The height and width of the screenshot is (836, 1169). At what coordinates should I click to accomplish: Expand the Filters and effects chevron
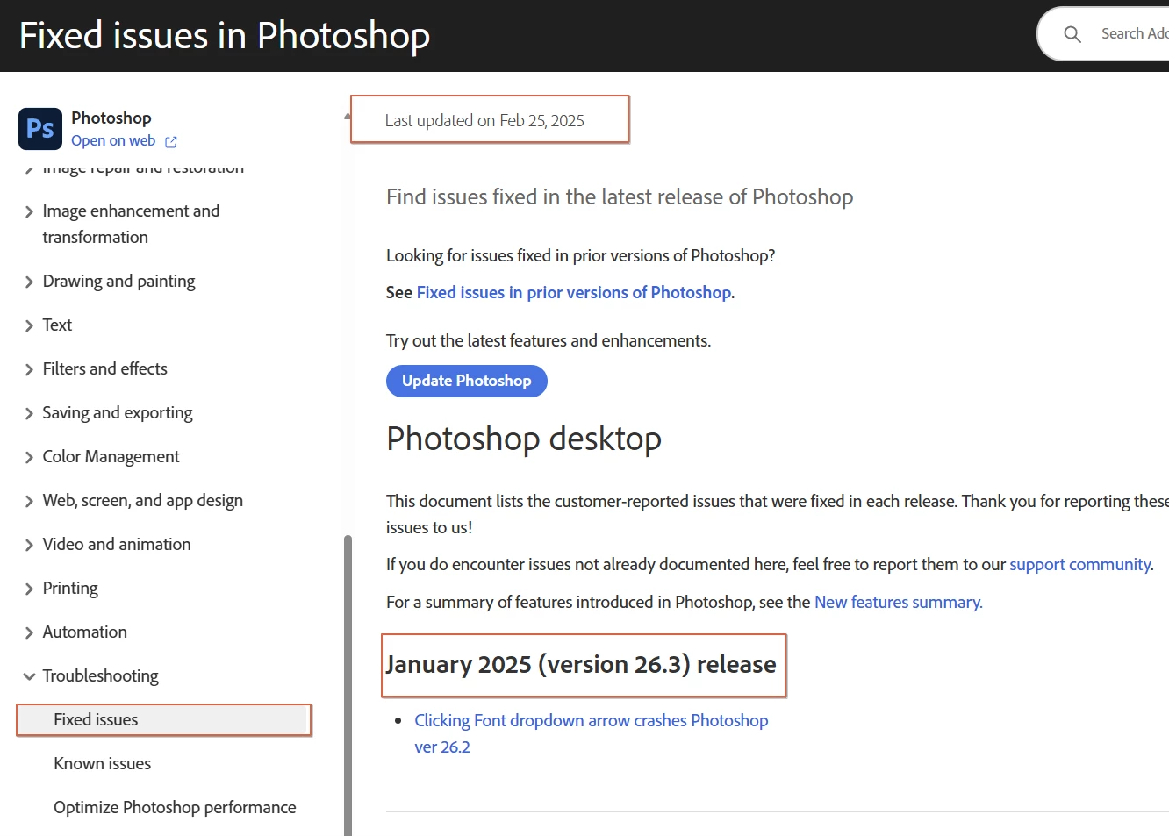coord(29,369)
